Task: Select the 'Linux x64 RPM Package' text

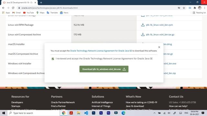Action: (21, 25)
